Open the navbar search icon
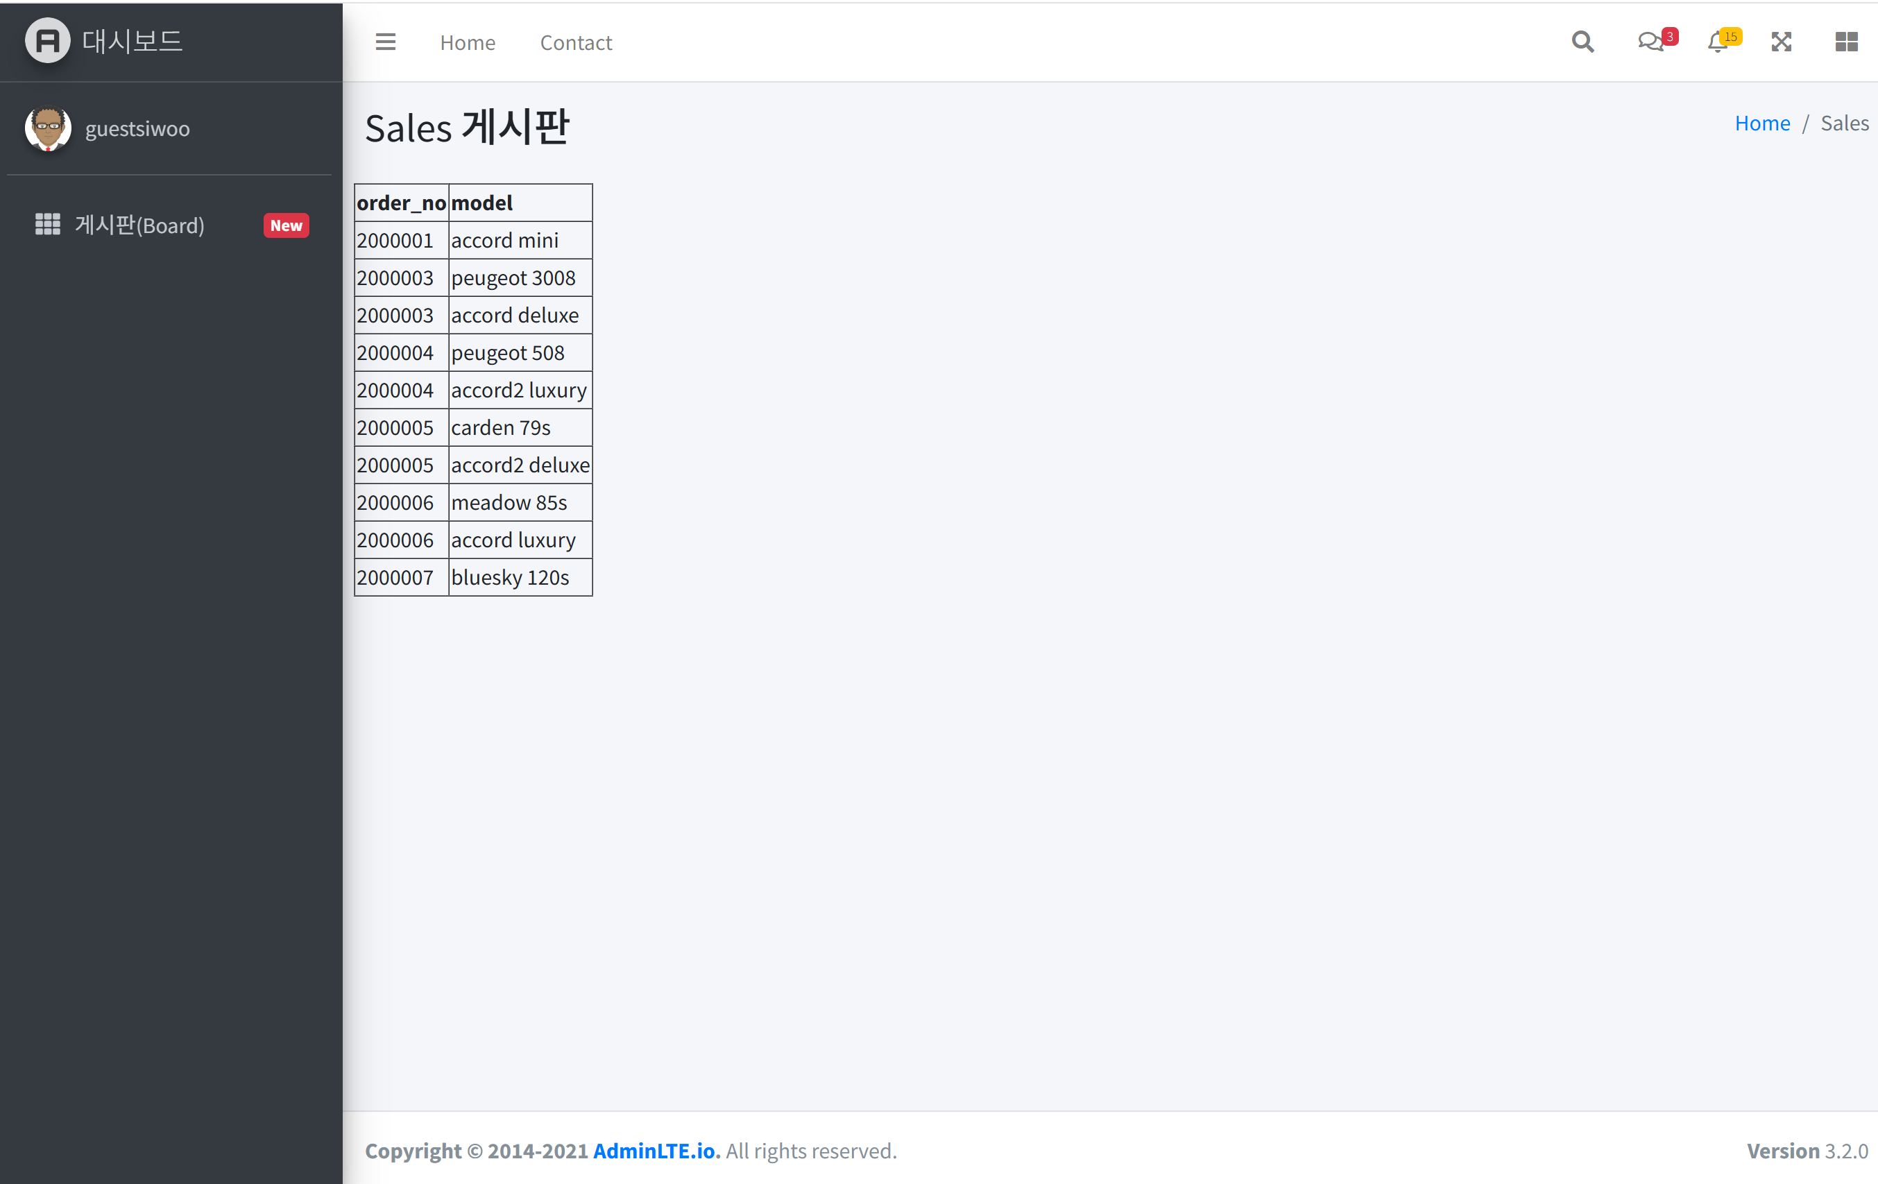 [x=1582, y=42]
